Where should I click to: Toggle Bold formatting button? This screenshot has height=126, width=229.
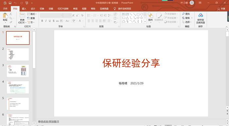[x=42, y=21]
